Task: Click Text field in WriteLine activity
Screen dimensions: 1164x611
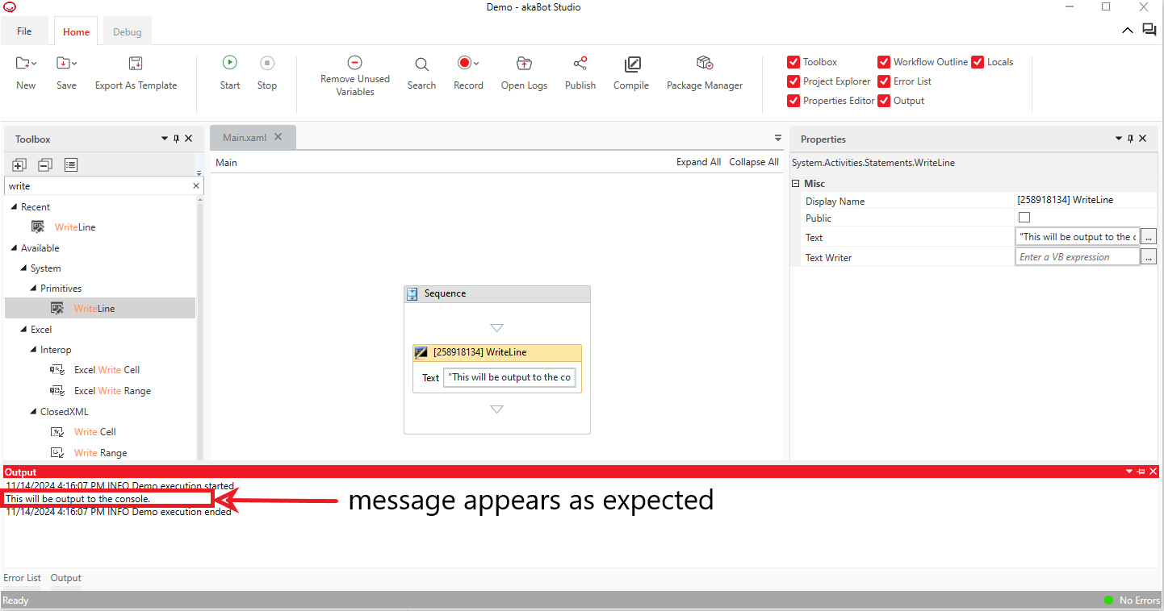Action: pyautogui.click(x=510, y=377)
